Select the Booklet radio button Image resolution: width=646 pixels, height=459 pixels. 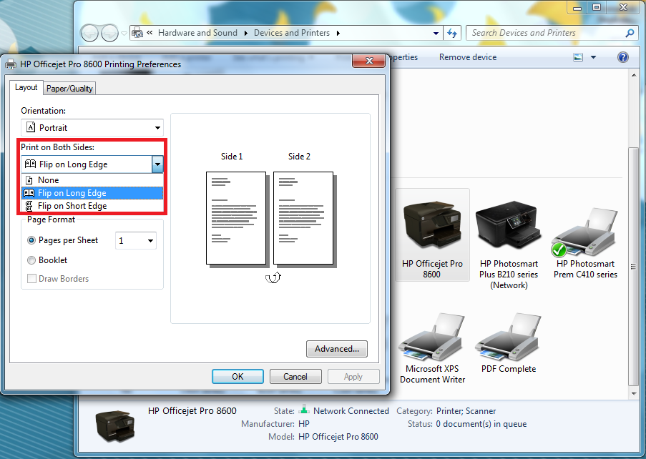click(x=31, y=260)
